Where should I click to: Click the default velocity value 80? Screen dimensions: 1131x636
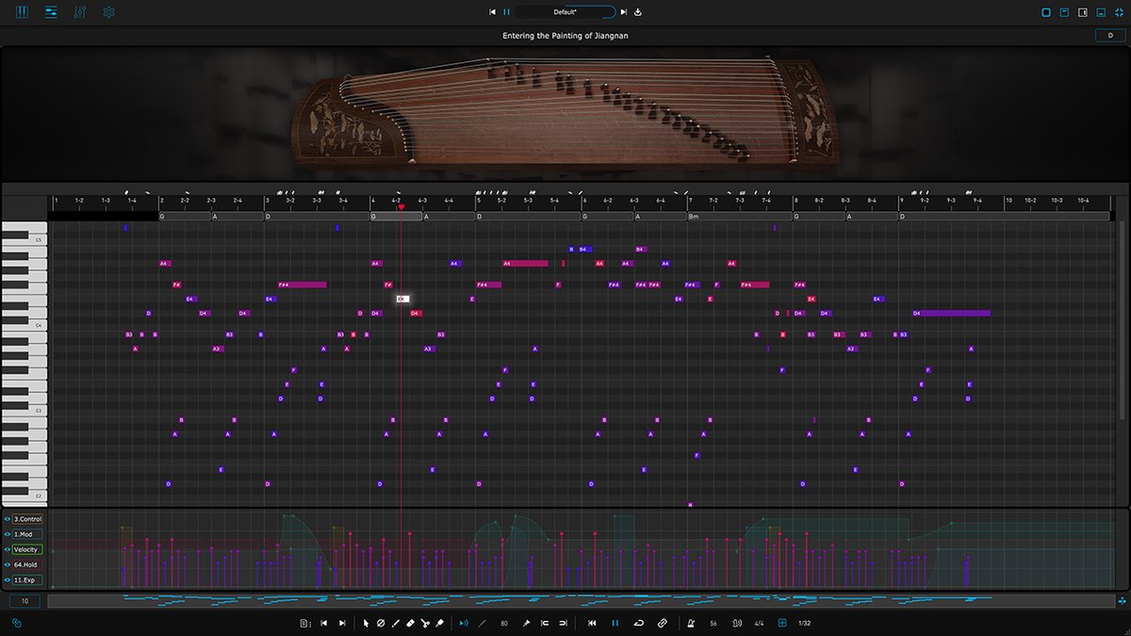pos(504,623)
